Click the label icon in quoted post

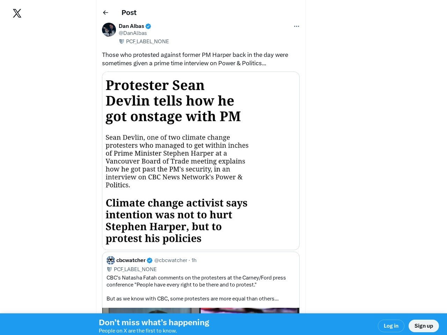click(x=109, y=269)
